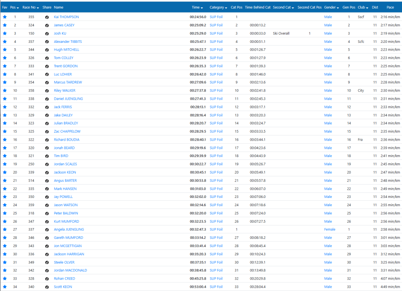
Task: Sort by the Pos column header
Action: coord(15,7)
